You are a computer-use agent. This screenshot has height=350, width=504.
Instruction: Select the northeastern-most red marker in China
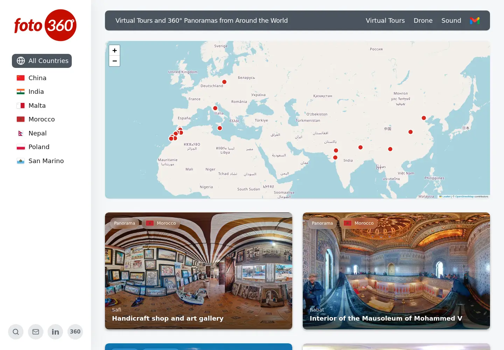[424, 118]
